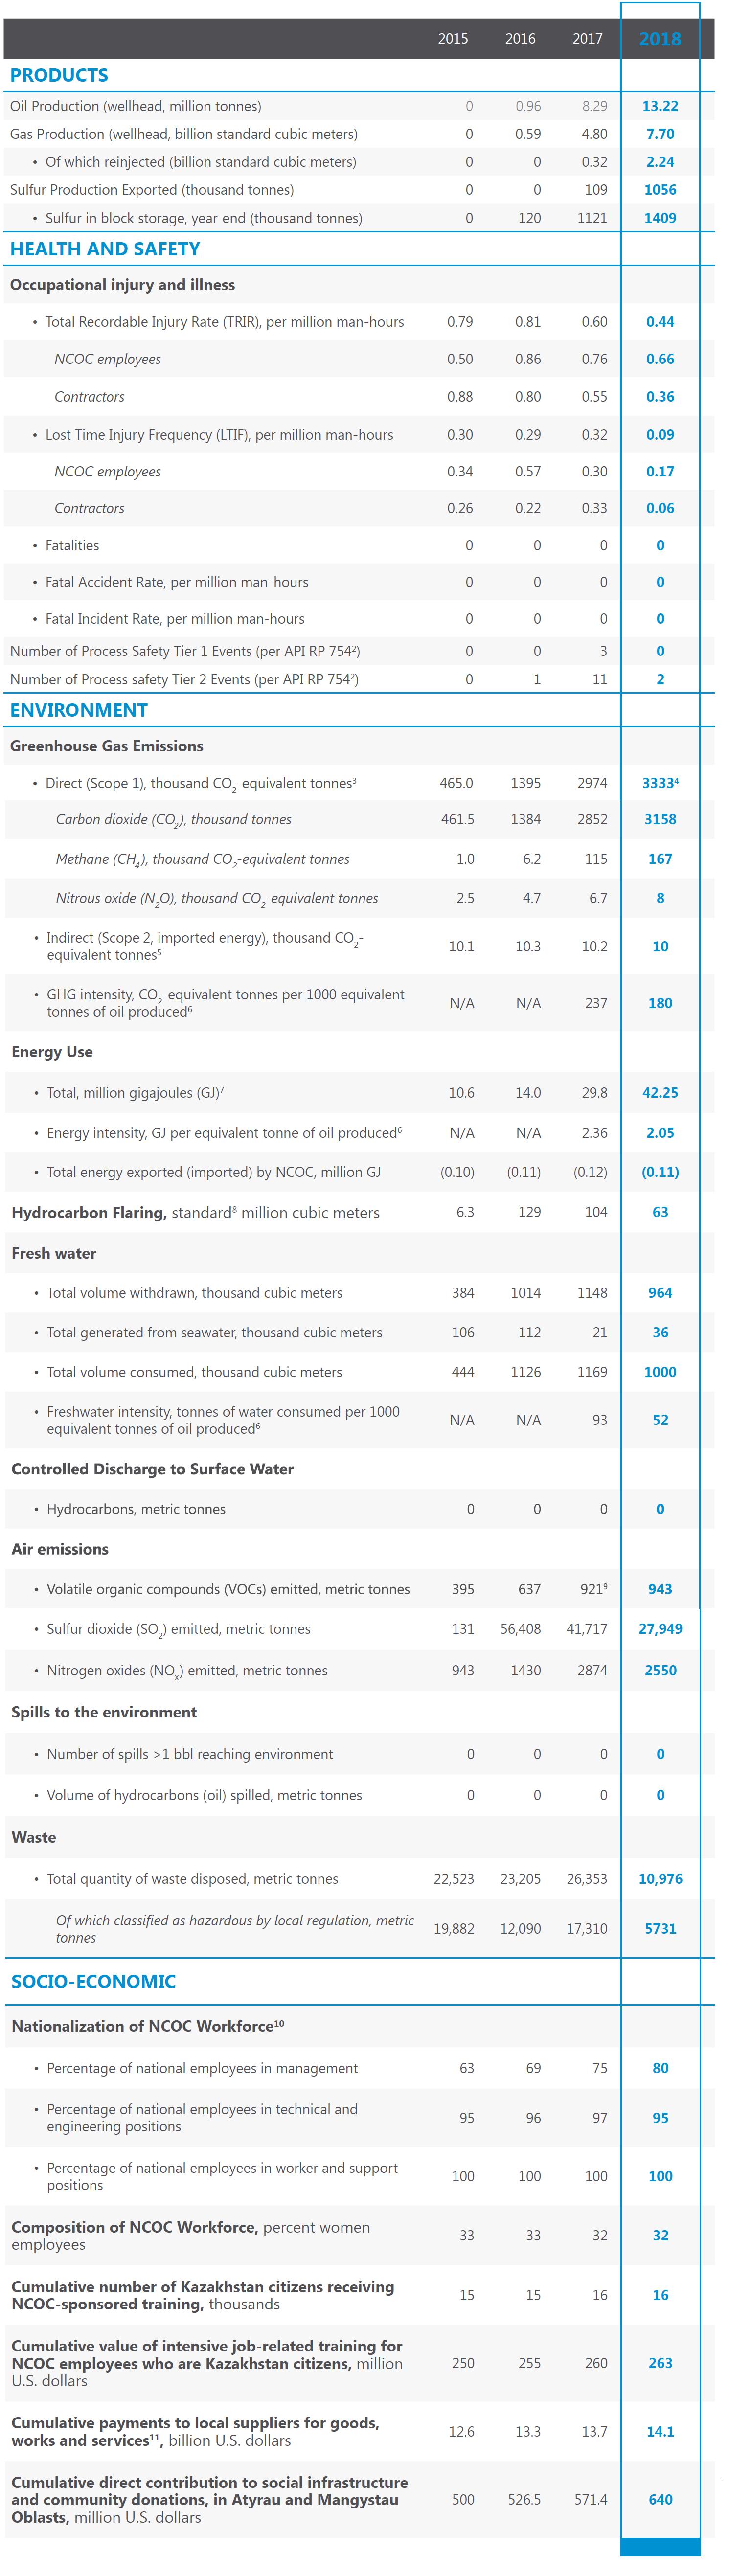Click the Energy Use subheading
The image size is (729, 2576).
click(x=52, y=1052)
